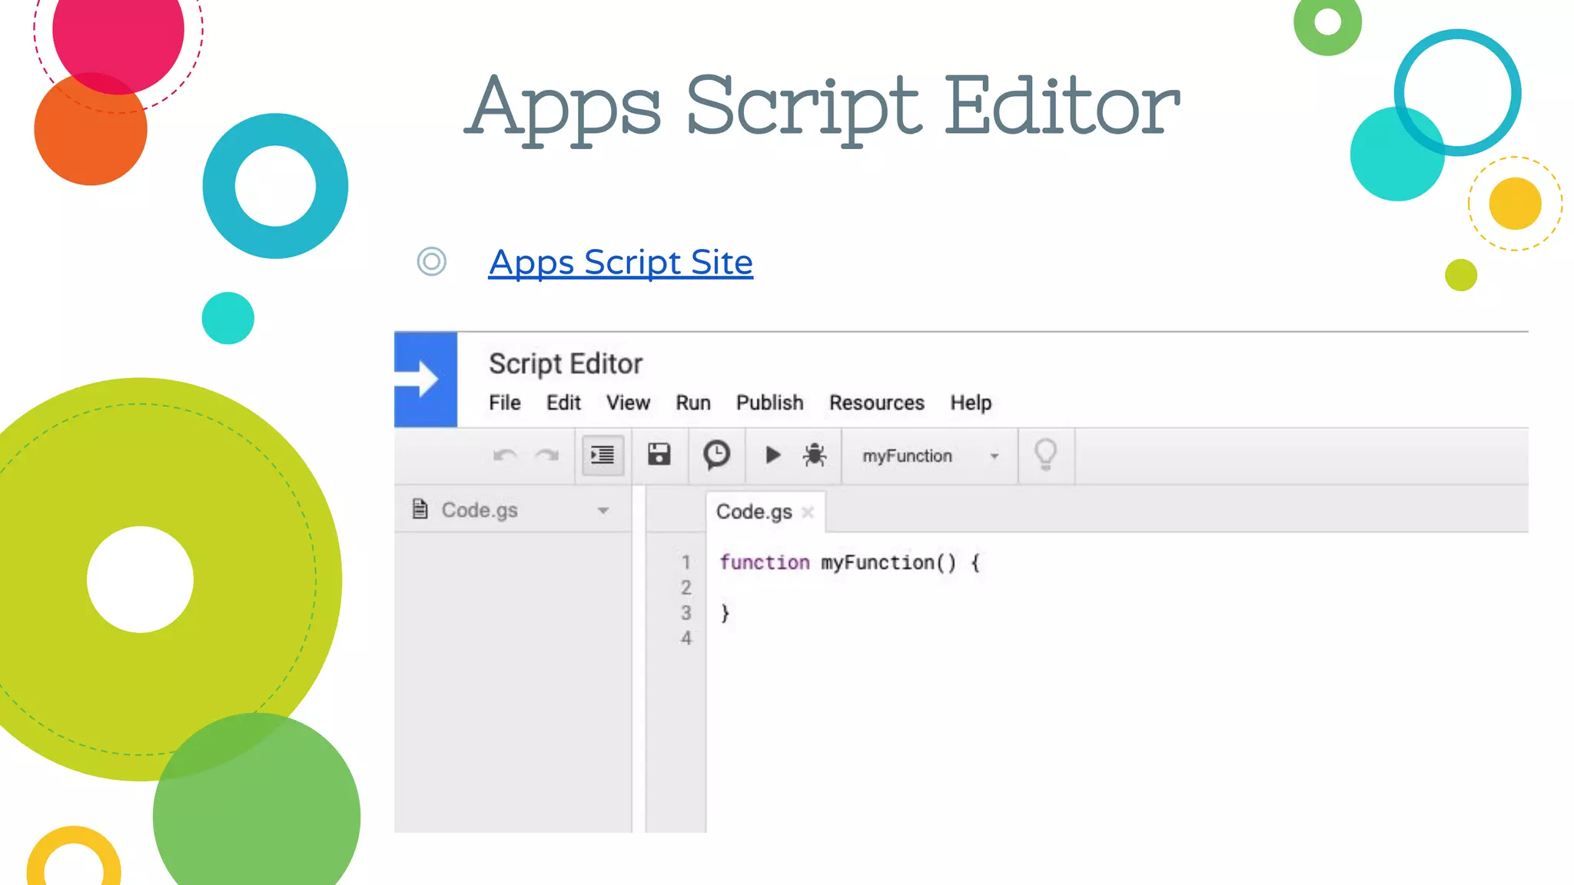Open the Edit menu
The width and height of the screenshot is (1574, 885).
[563, 403]
